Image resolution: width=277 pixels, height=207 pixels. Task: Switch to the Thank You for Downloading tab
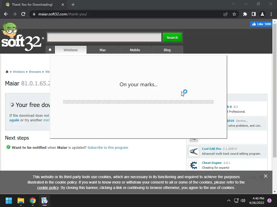[32, 5]
